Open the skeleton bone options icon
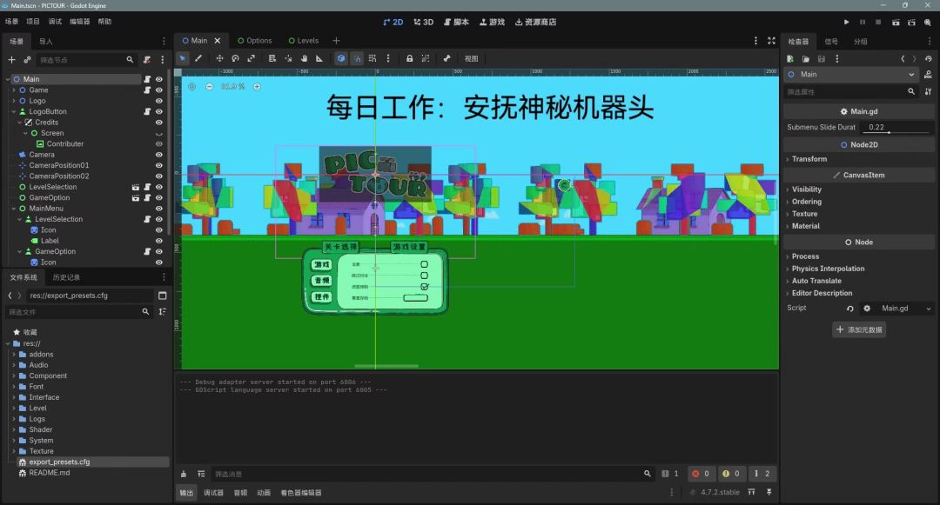 446,58
